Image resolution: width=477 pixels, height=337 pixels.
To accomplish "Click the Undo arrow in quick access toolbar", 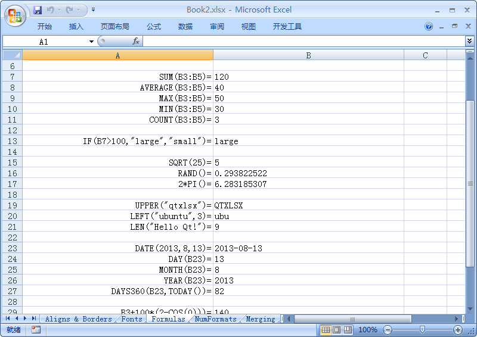I will click(51, 10).
